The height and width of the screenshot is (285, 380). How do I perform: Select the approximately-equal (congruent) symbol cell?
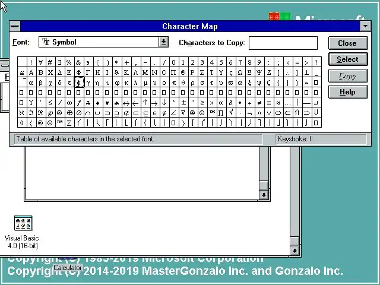pos(22,72)
